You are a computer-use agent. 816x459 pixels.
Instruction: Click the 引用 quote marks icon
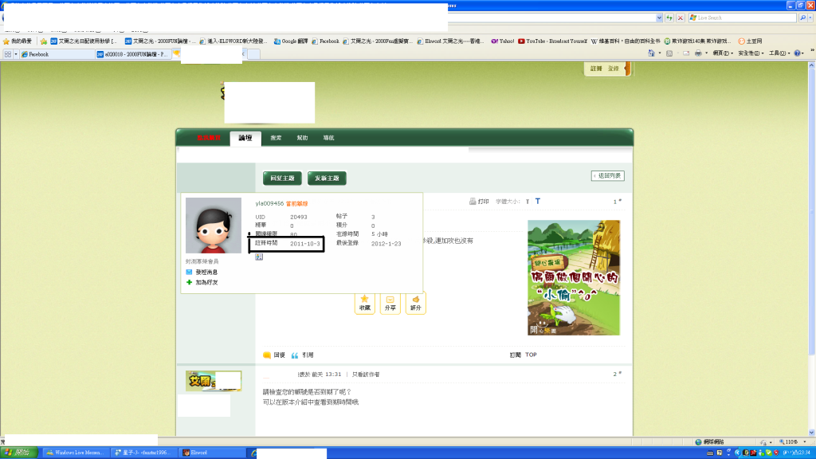(x=295, y=355)
